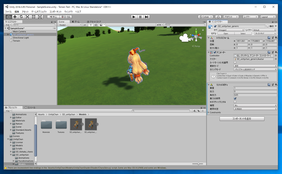Select Terrain in the Hierarchy

click(x=16, y=41)
